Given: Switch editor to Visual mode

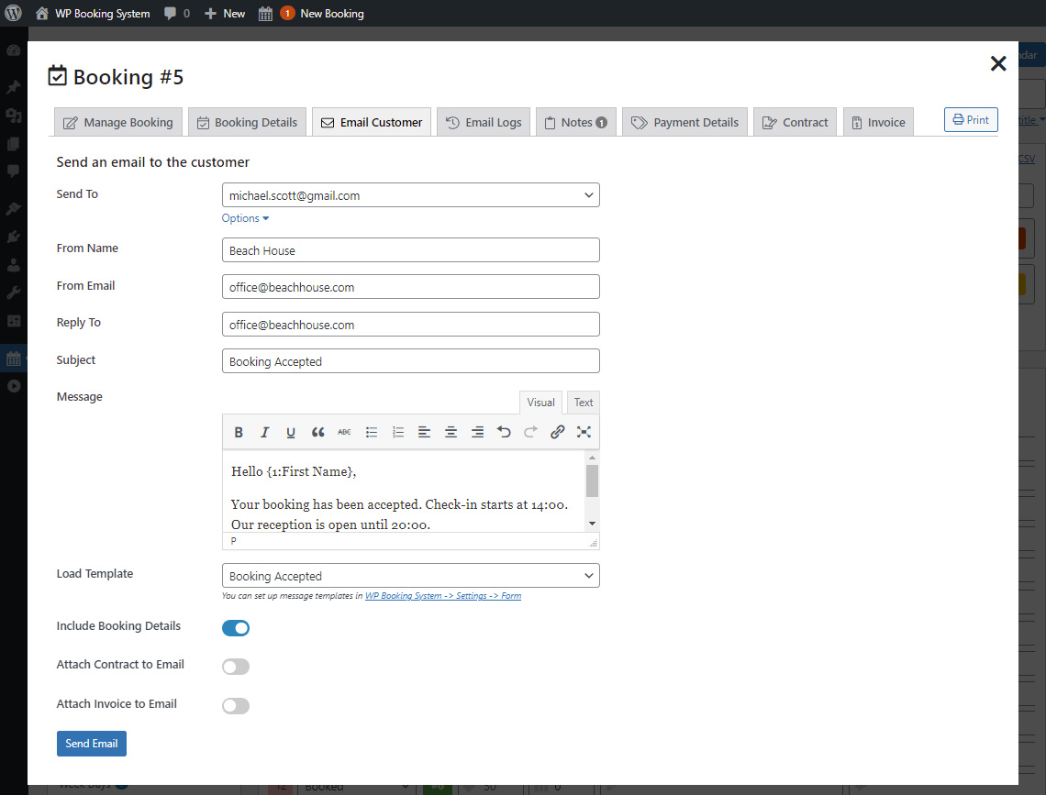Looking at the screenshot, I should (540, 403).
